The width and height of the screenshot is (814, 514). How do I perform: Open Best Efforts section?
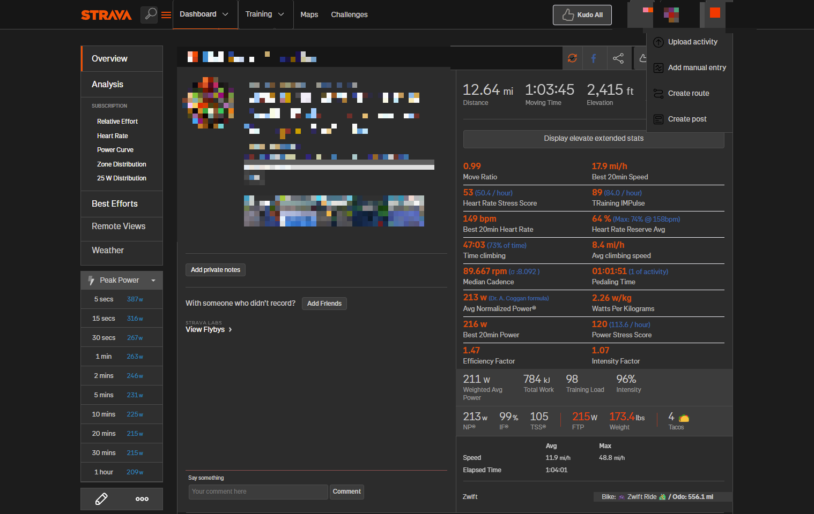tap(122, 203)
